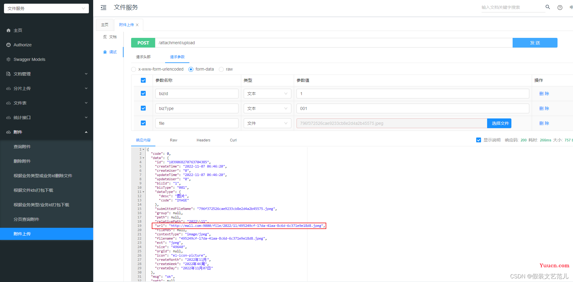Open the Curl response tab
The width and height of the screenshot is (573, 282).
tap(233, 140)
